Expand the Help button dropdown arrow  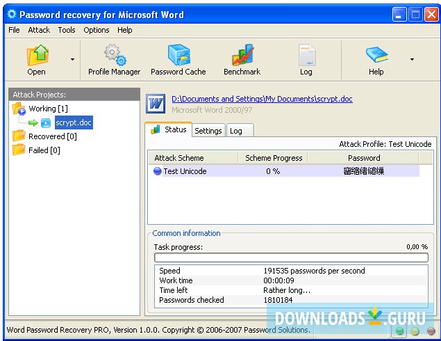click(x=412, y=59)
